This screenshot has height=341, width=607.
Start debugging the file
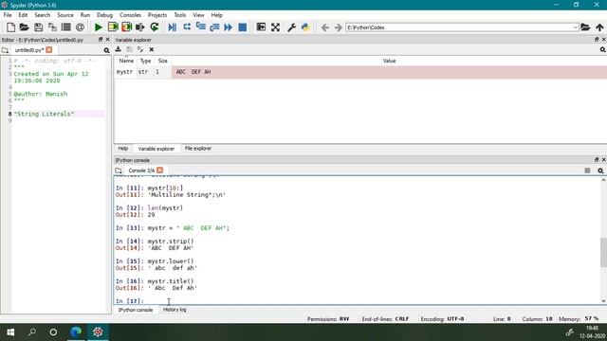pos(173,27)
